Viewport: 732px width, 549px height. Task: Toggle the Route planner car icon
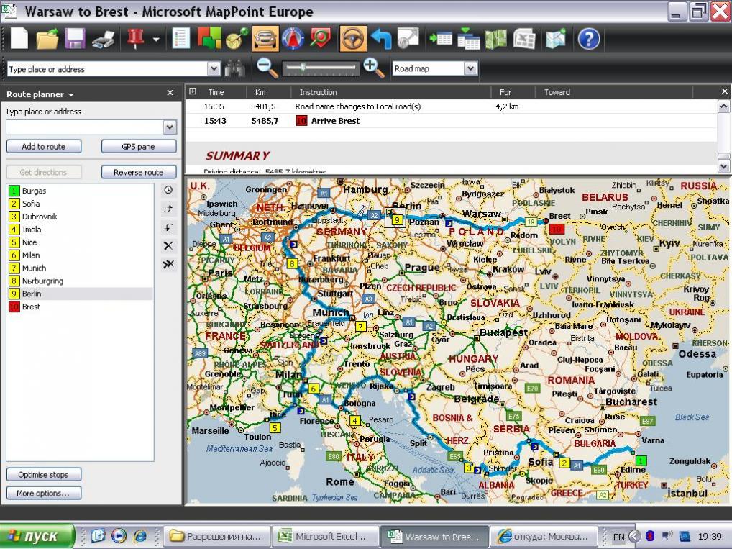265,38
